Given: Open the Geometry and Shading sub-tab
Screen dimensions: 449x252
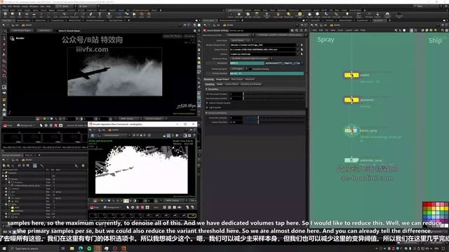Looking at the screenshot, I should point(251,84).
